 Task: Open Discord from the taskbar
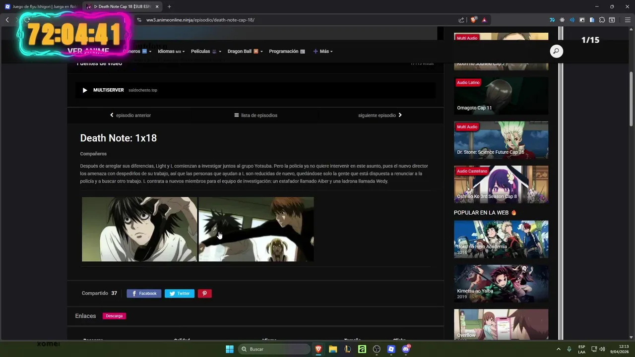406,349
